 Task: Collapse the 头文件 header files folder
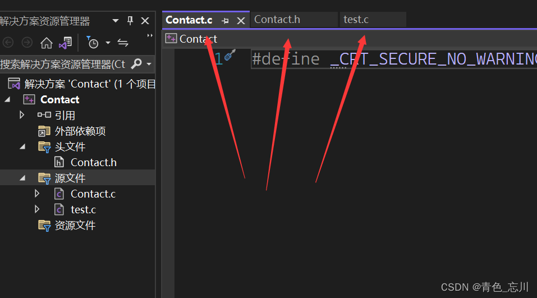(x=22, y=146)
